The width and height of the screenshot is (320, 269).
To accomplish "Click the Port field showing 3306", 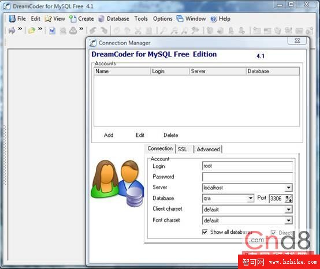I will tap(277, 199).
